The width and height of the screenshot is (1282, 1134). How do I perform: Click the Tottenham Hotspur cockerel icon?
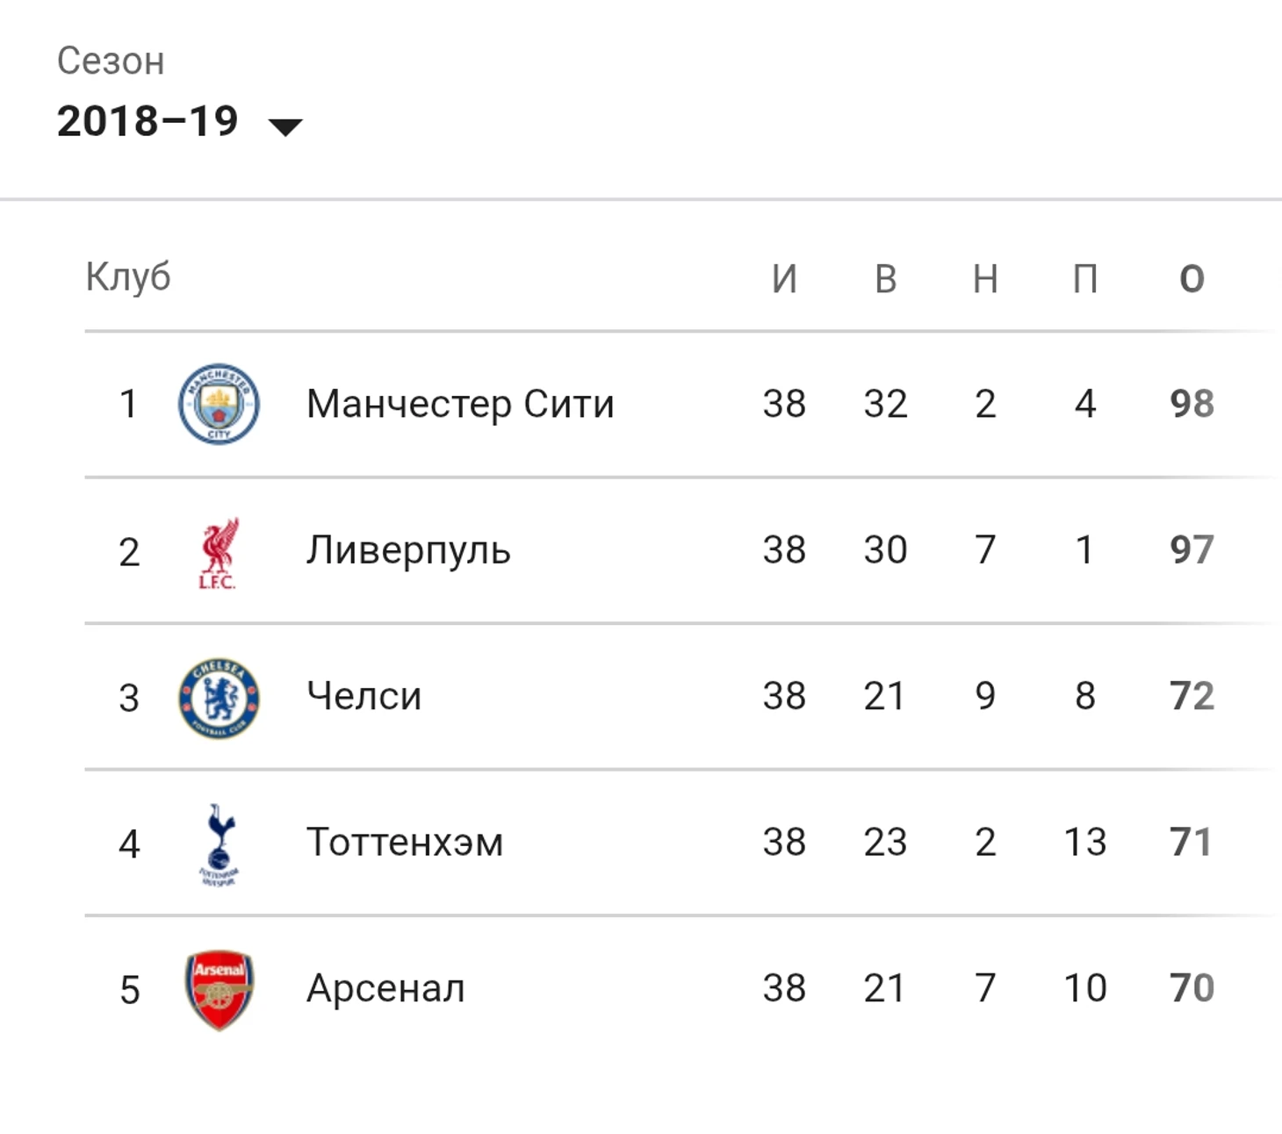pos(219,844)
